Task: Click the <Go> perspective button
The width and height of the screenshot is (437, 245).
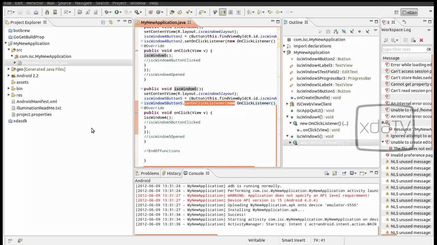Action: (409, 12)
